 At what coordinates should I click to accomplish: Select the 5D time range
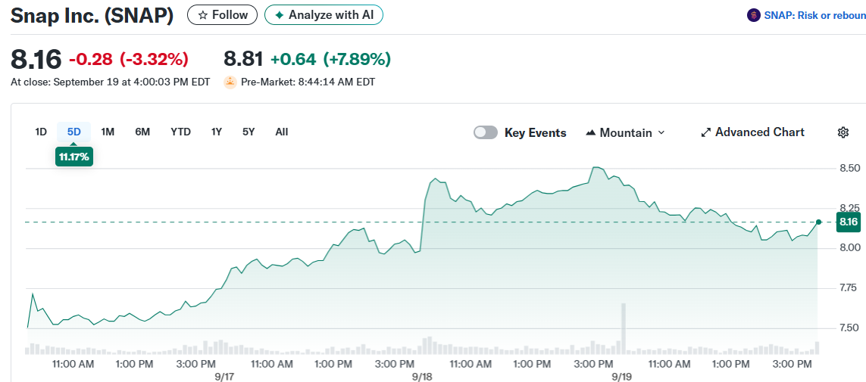(74, 132)
